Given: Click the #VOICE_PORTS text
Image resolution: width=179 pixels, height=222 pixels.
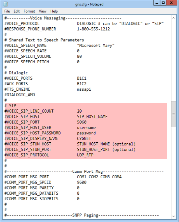Looking at the screenshot, I should coord(19,78).
